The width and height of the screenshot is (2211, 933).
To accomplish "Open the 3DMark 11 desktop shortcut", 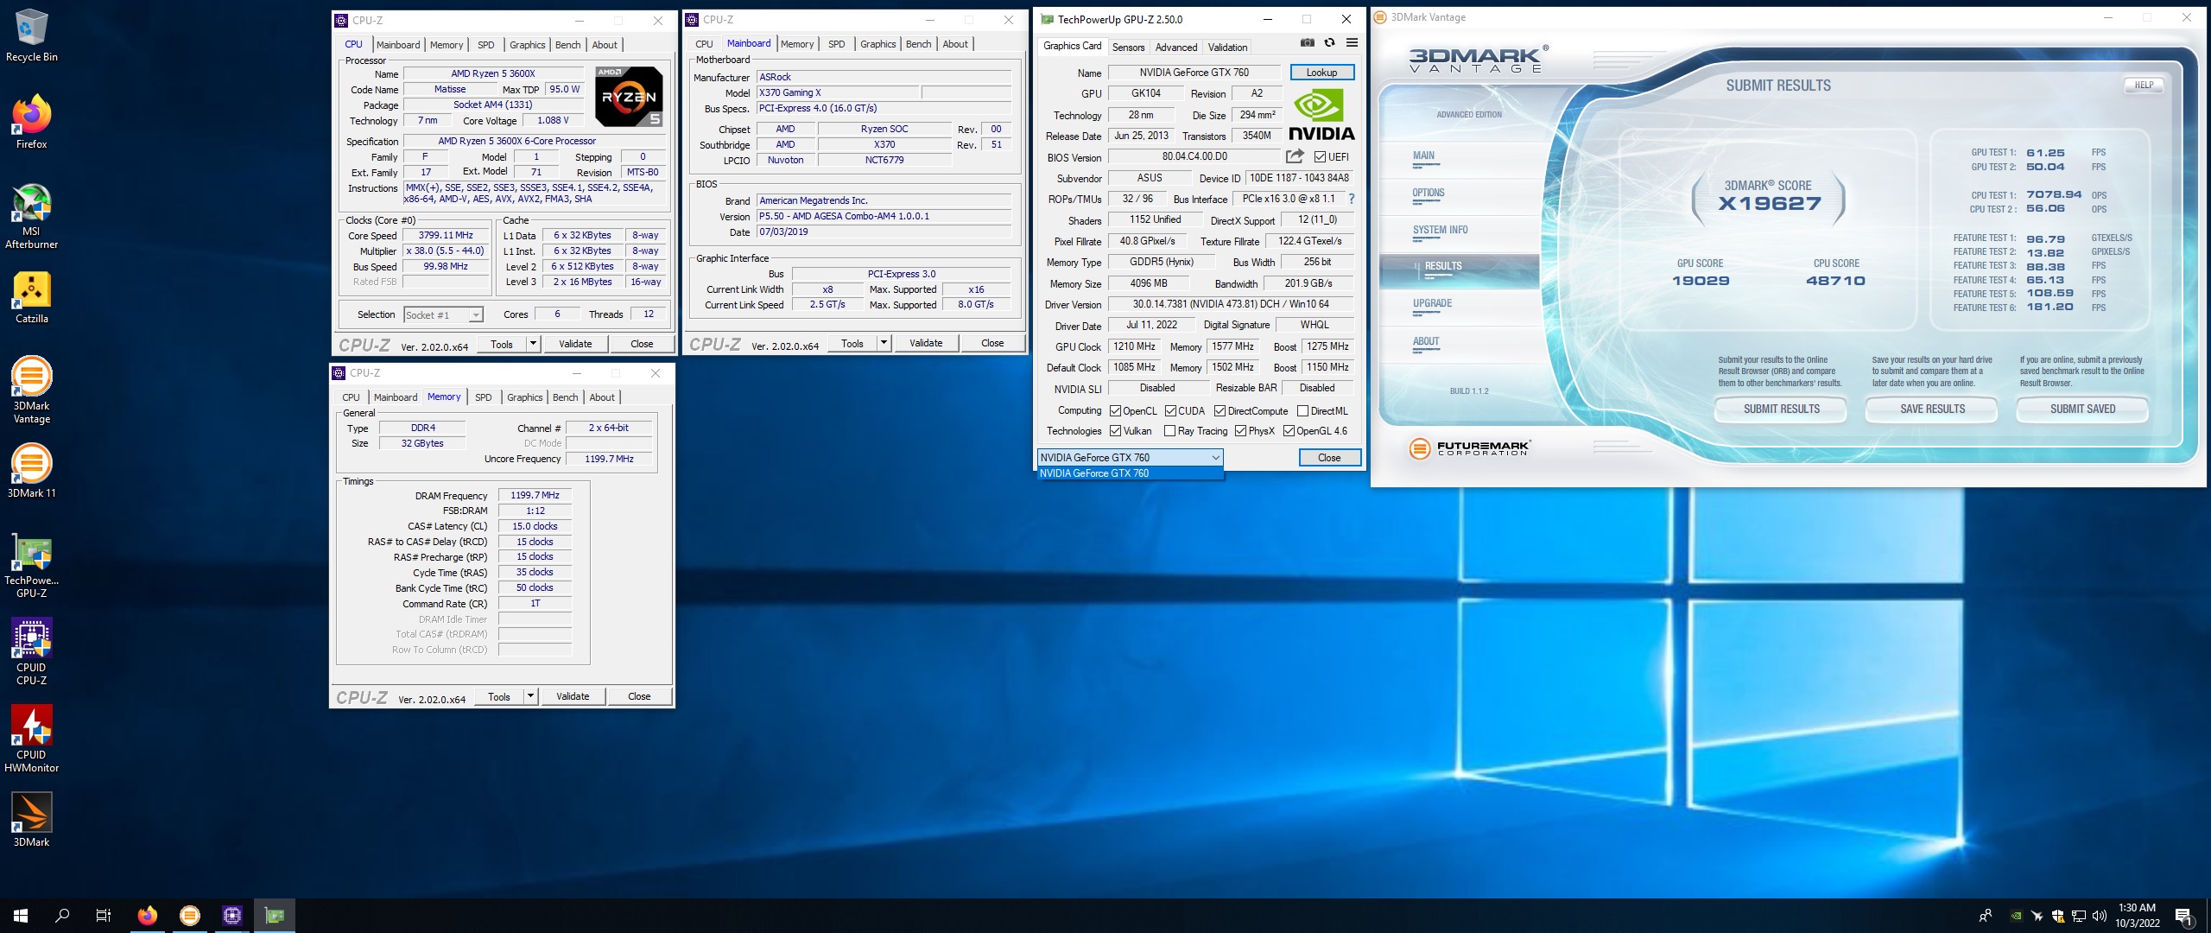I will coord(31,471).
